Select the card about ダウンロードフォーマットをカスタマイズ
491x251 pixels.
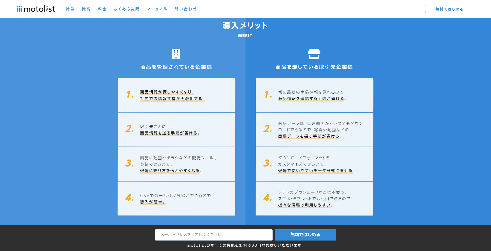(314, 164)
